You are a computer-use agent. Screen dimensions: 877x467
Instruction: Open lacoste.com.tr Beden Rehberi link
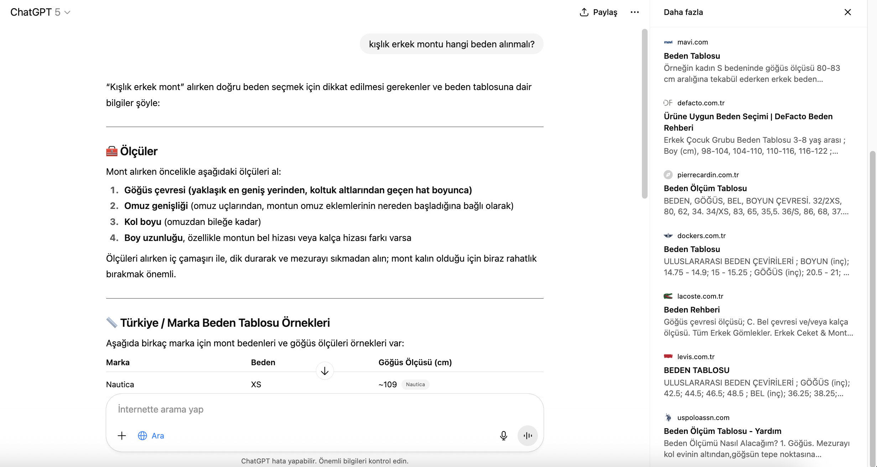point(691,310)
